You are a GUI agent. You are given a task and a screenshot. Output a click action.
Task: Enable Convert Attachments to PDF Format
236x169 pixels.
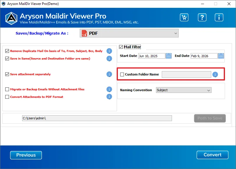tap(7, 97)
